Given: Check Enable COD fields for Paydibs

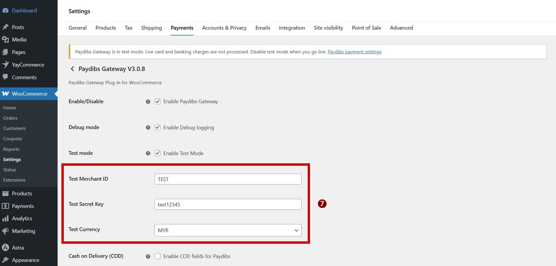Looking at the screenshot, I should pyautogui.click(x=158, y=256).
